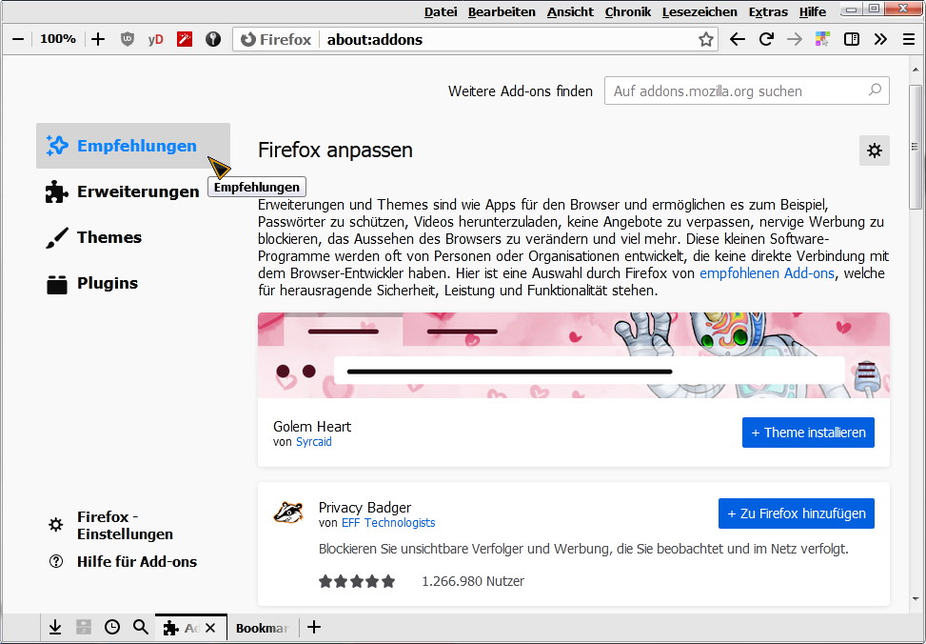Screen dimensions: 926x644
Task: Click the red wand extension icon
Action: 185,39
